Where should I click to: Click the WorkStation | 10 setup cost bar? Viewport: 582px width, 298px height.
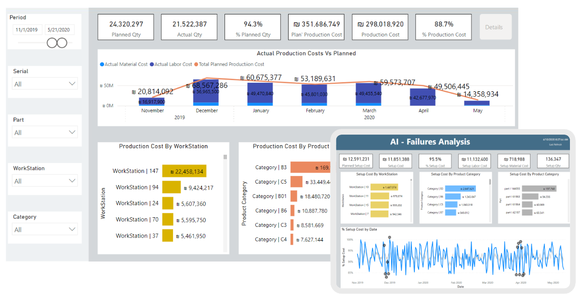tap(384, 187)
